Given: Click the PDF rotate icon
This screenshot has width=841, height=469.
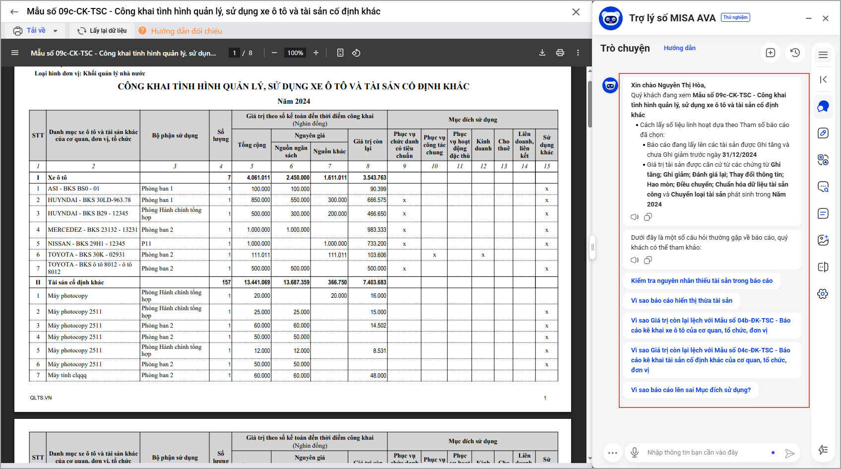Looking at the screenshot, I should [356, 53].
